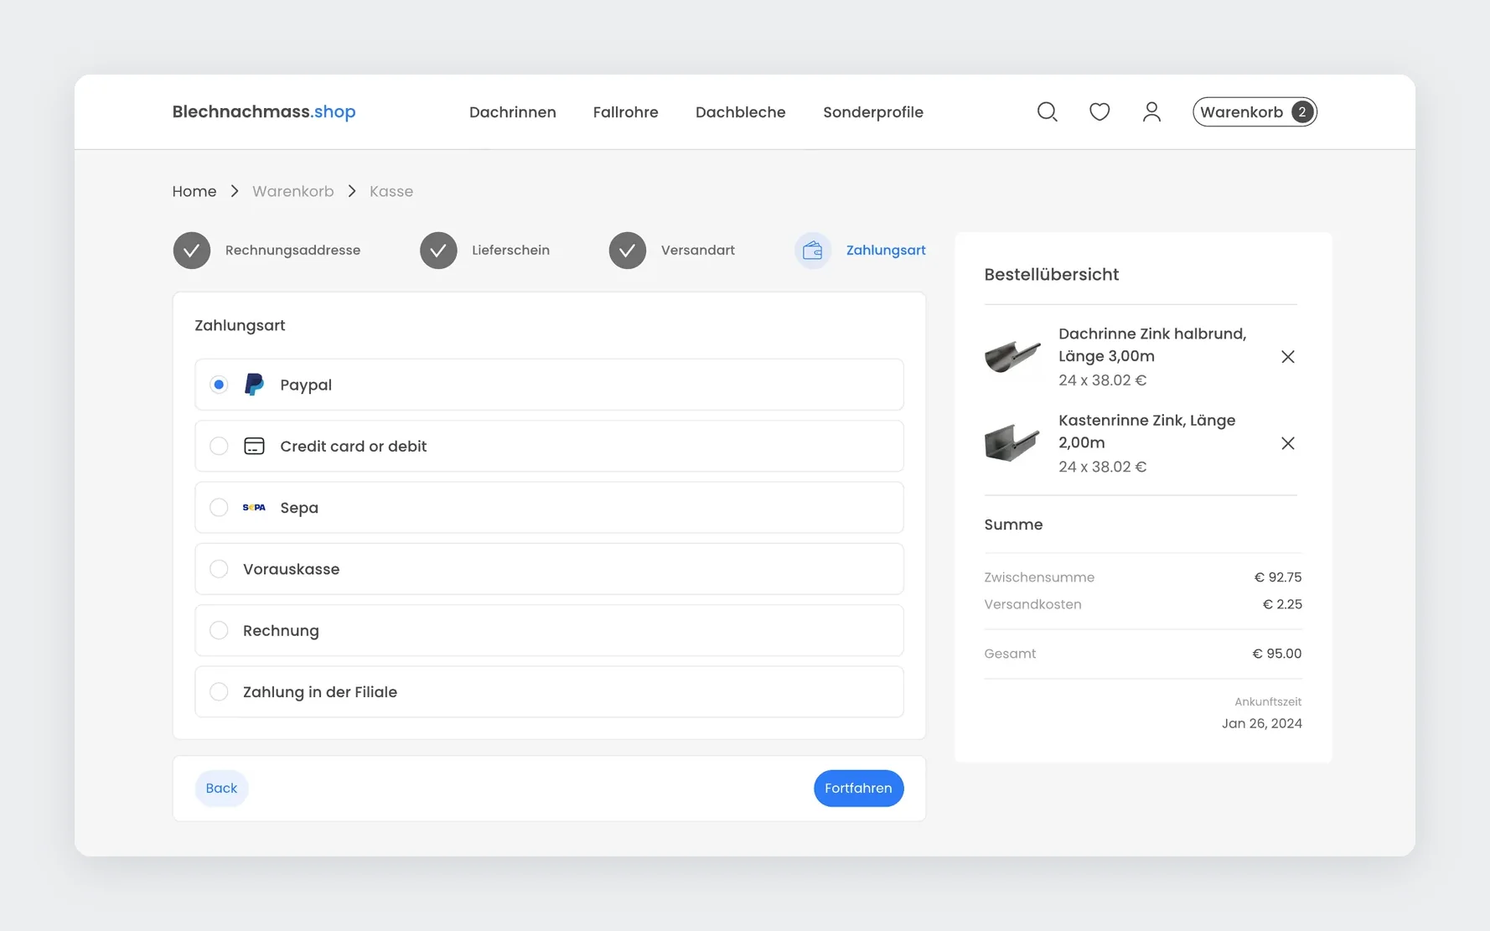Click the Paypal option label

(306, 385)
